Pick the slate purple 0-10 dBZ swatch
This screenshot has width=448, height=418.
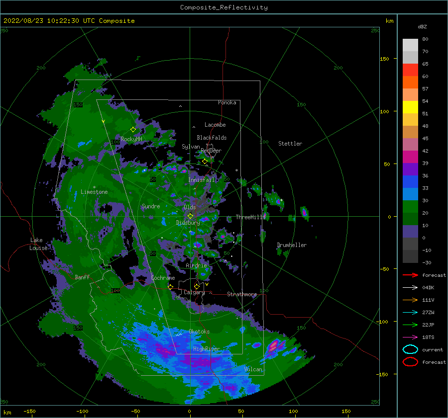[x=410, y=232]
